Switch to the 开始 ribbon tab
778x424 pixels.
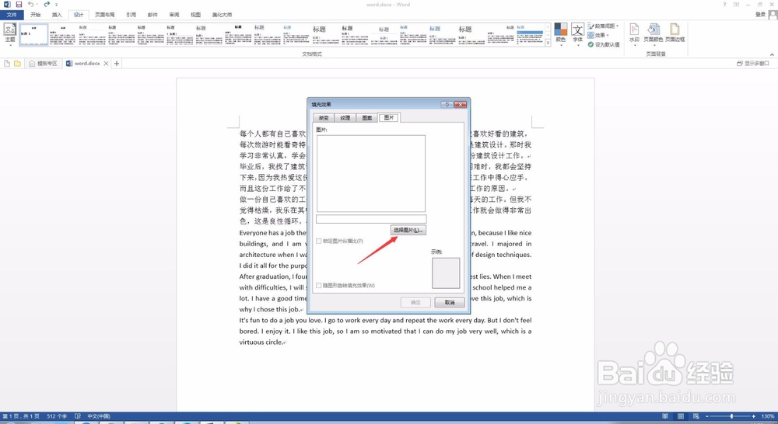pyautogui.click(x=36, y=15)
